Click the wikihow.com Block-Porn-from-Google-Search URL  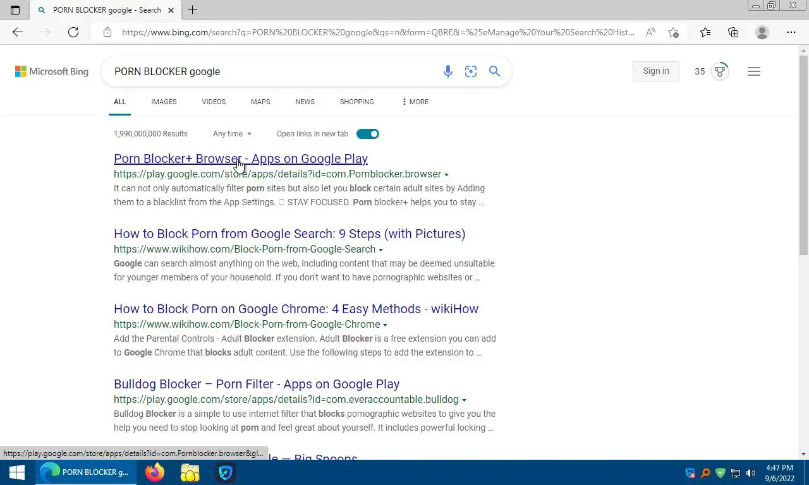coord(245,249)
